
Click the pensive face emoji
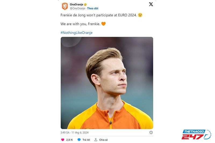(x=140, y=15)
